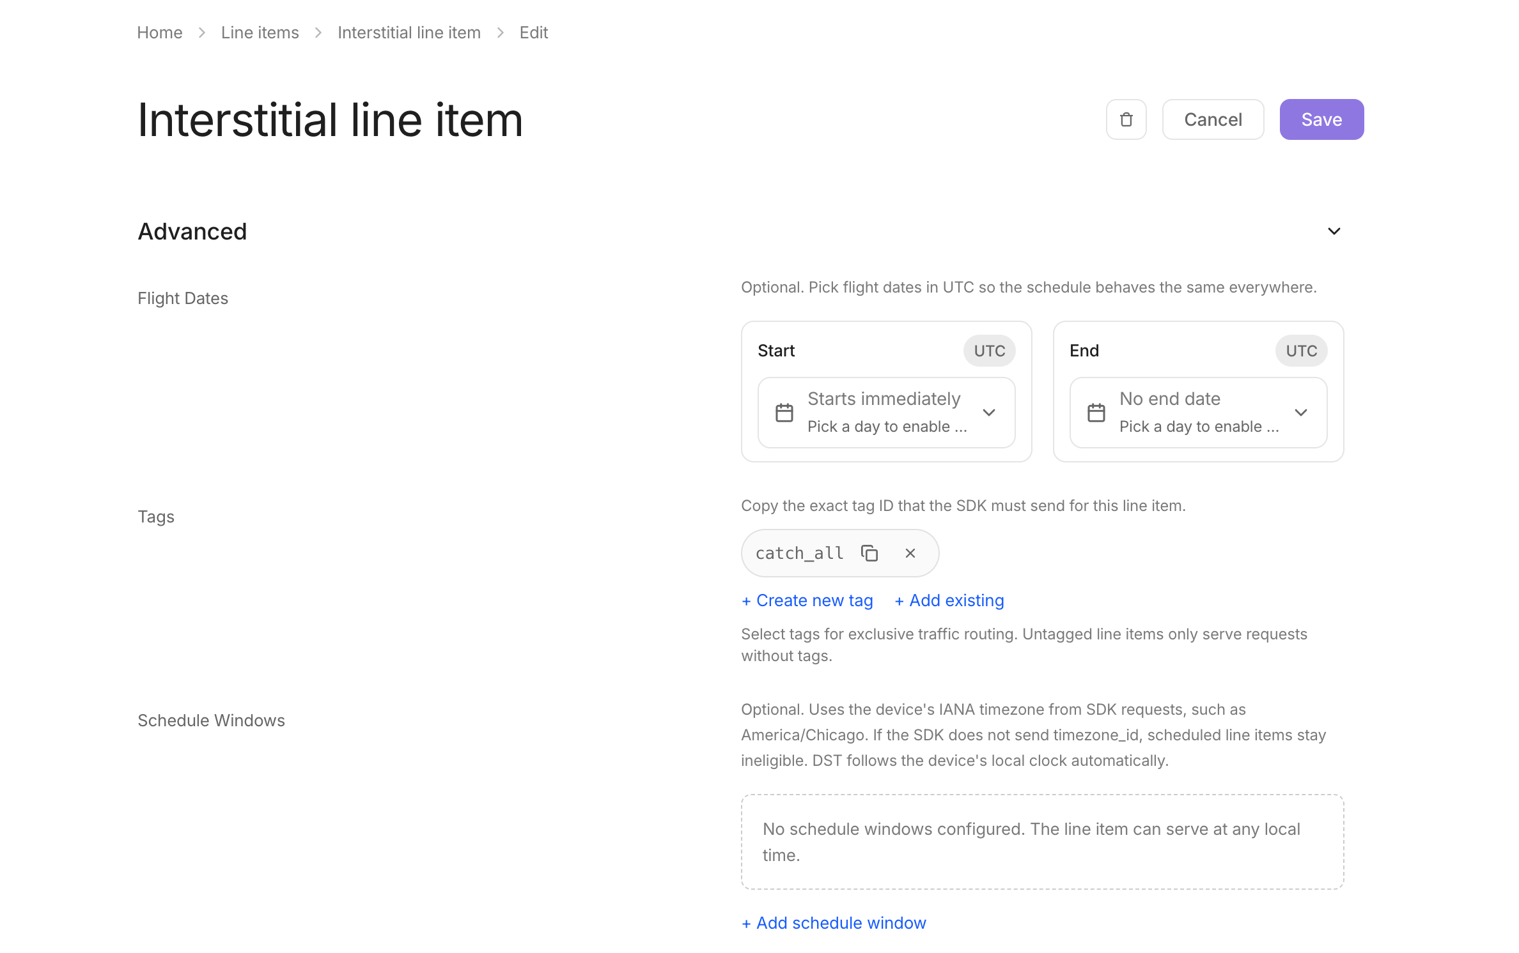Add a schedule window
This screenshot has height=953, width=1519.
point(834,923)
